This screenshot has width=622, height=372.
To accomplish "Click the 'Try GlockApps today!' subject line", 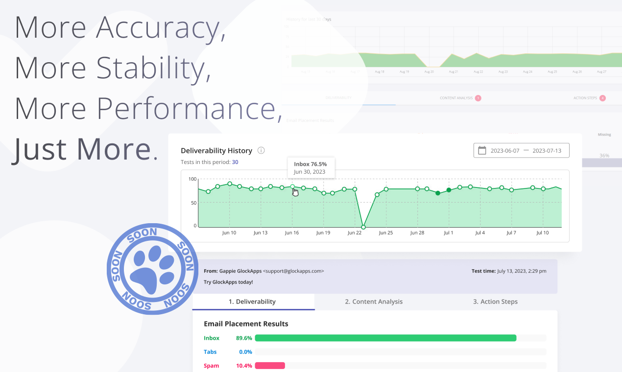I will pyautogui.click(x=228, y=282).
